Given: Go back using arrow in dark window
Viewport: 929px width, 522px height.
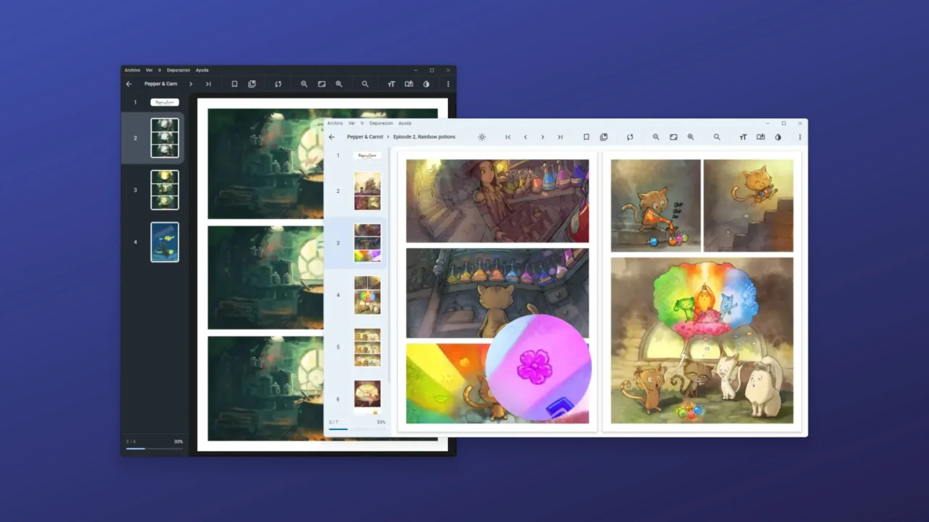Looking at the screenshot, I should (129, 84).
